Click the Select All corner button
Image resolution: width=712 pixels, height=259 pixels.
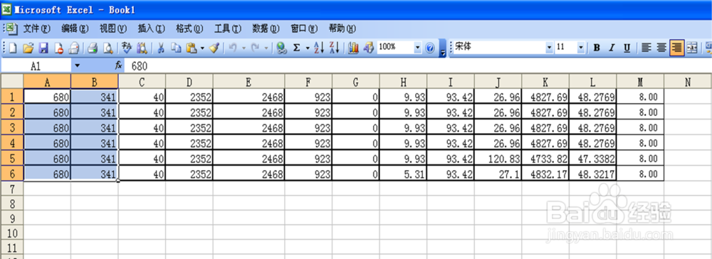click(x=12, y=82)
